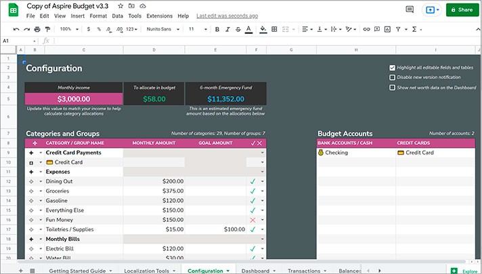The width and height of the screenshot is (482, 274).
Task: Format as currency with the dollar icon
Action: [x=89, y=29]
